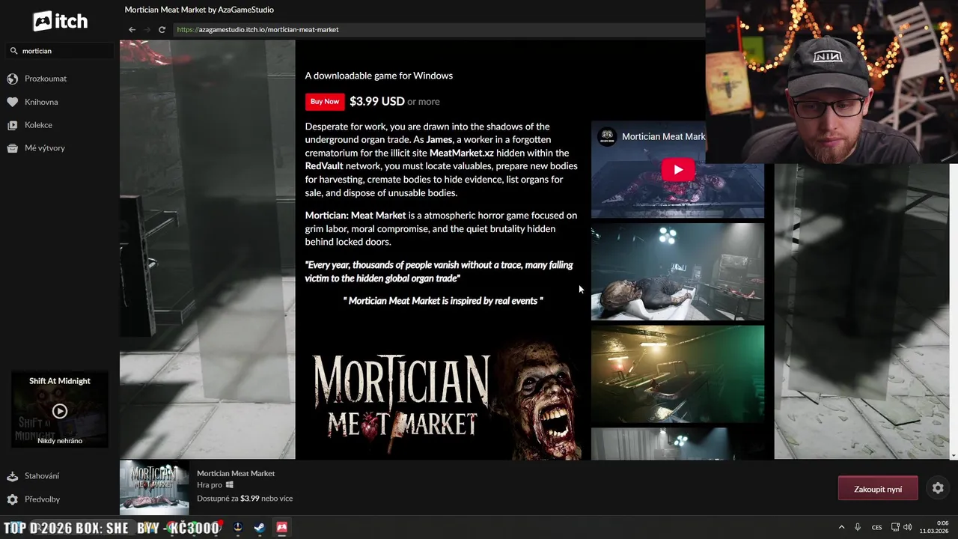Click the Windows platform icon after 'Hra pro'
This screenshot has height=539, width=958.
tap(230, 485)
